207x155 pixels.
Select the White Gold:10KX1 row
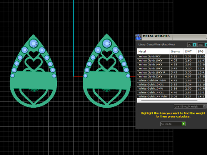pos(171,84)
